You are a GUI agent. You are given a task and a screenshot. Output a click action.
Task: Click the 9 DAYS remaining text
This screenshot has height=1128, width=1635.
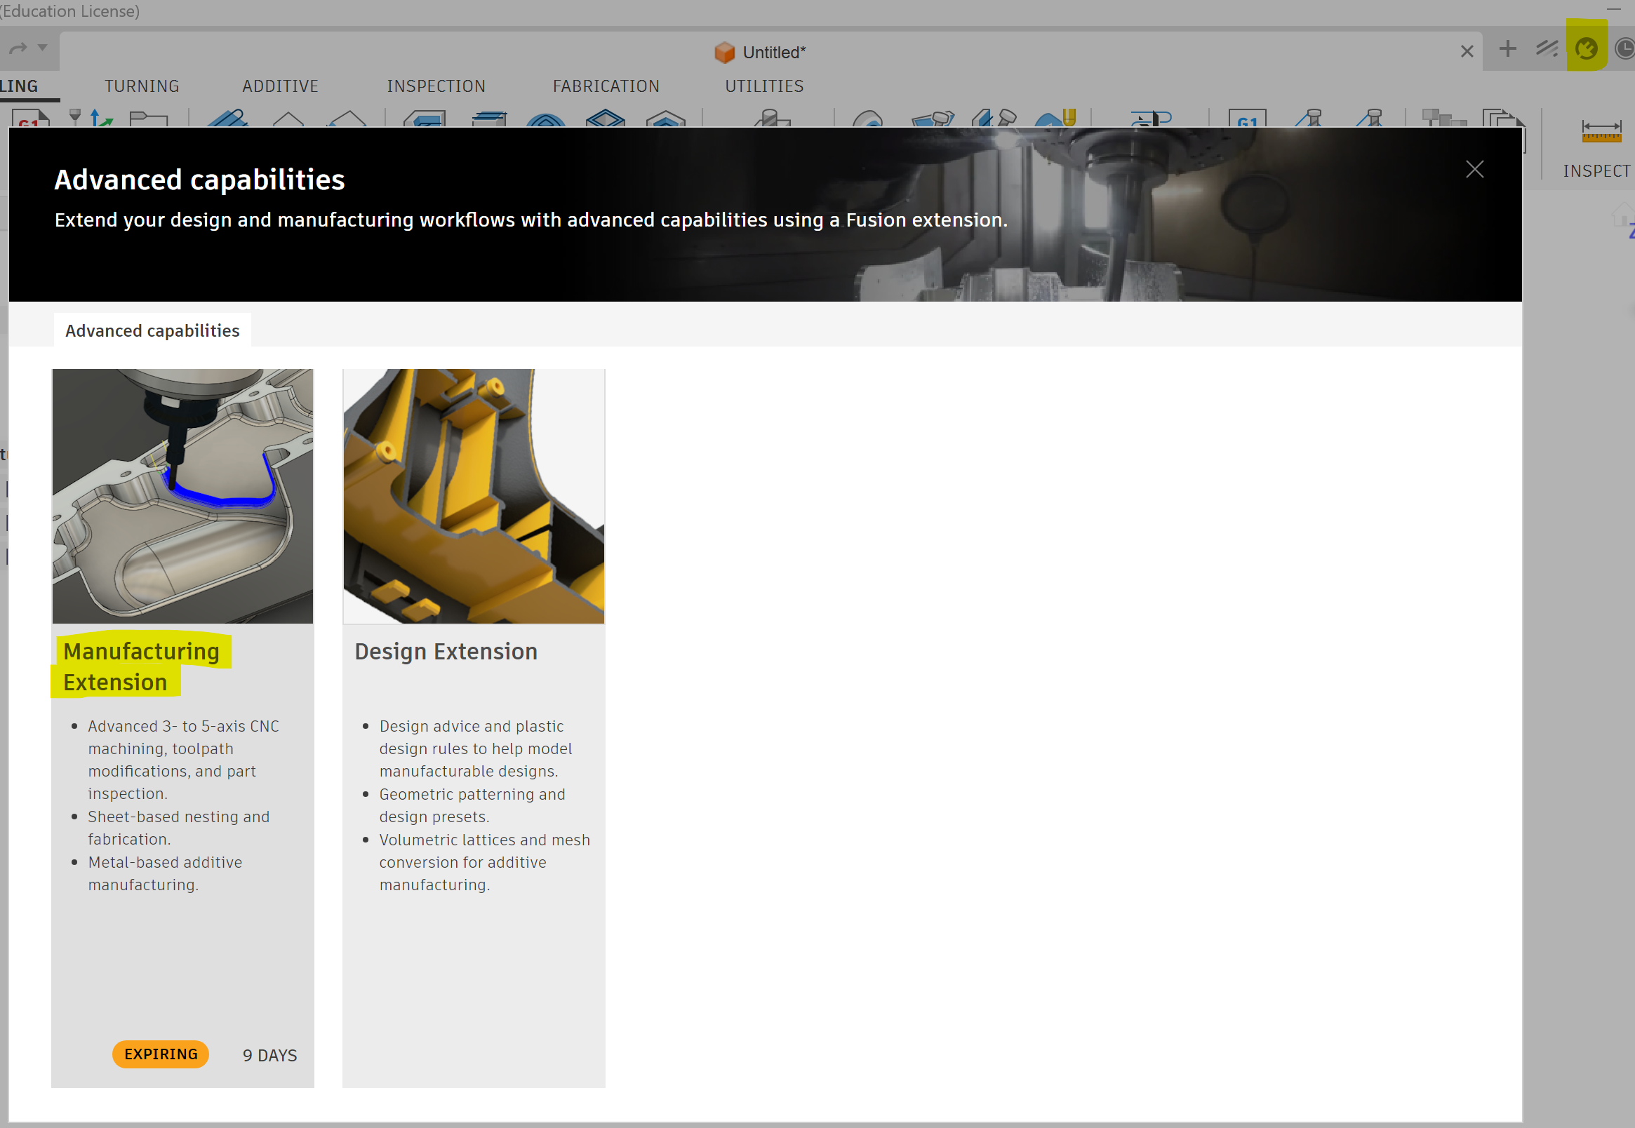[x=269, y=1054]
